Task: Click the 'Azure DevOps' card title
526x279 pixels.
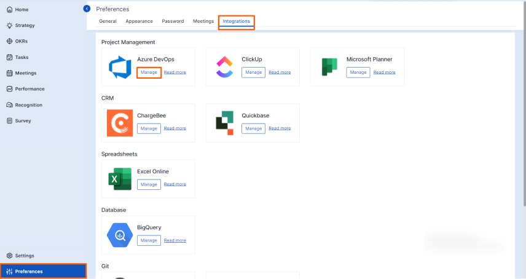Action: 155,60
